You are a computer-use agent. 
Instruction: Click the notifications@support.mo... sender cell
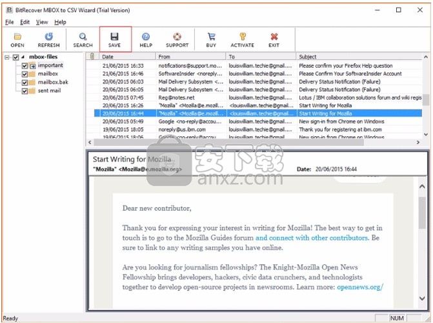coord(190,65)
